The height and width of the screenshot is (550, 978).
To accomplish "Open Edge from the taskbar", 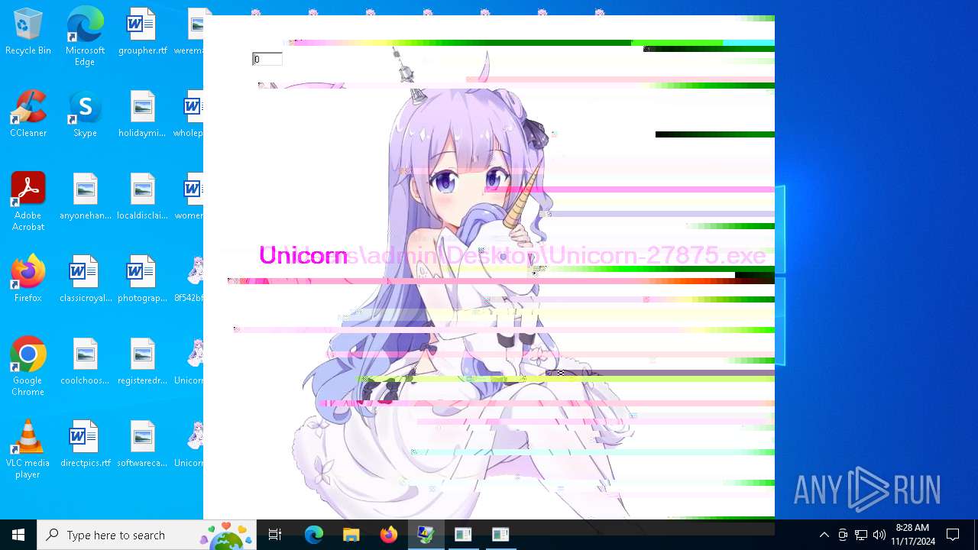I will (314, 535).
